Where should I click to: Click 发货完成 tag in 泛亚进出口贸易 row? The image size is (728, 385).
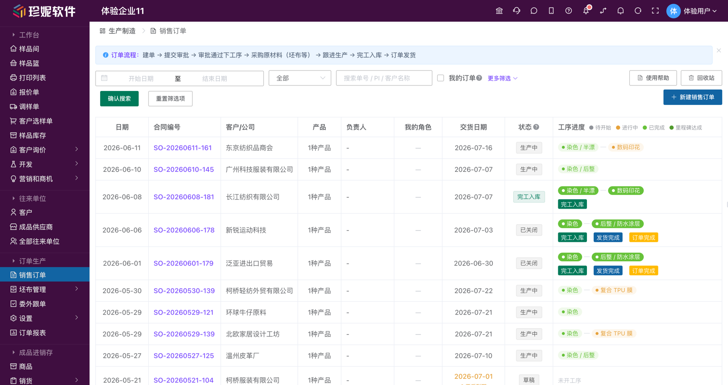point(608,271)
